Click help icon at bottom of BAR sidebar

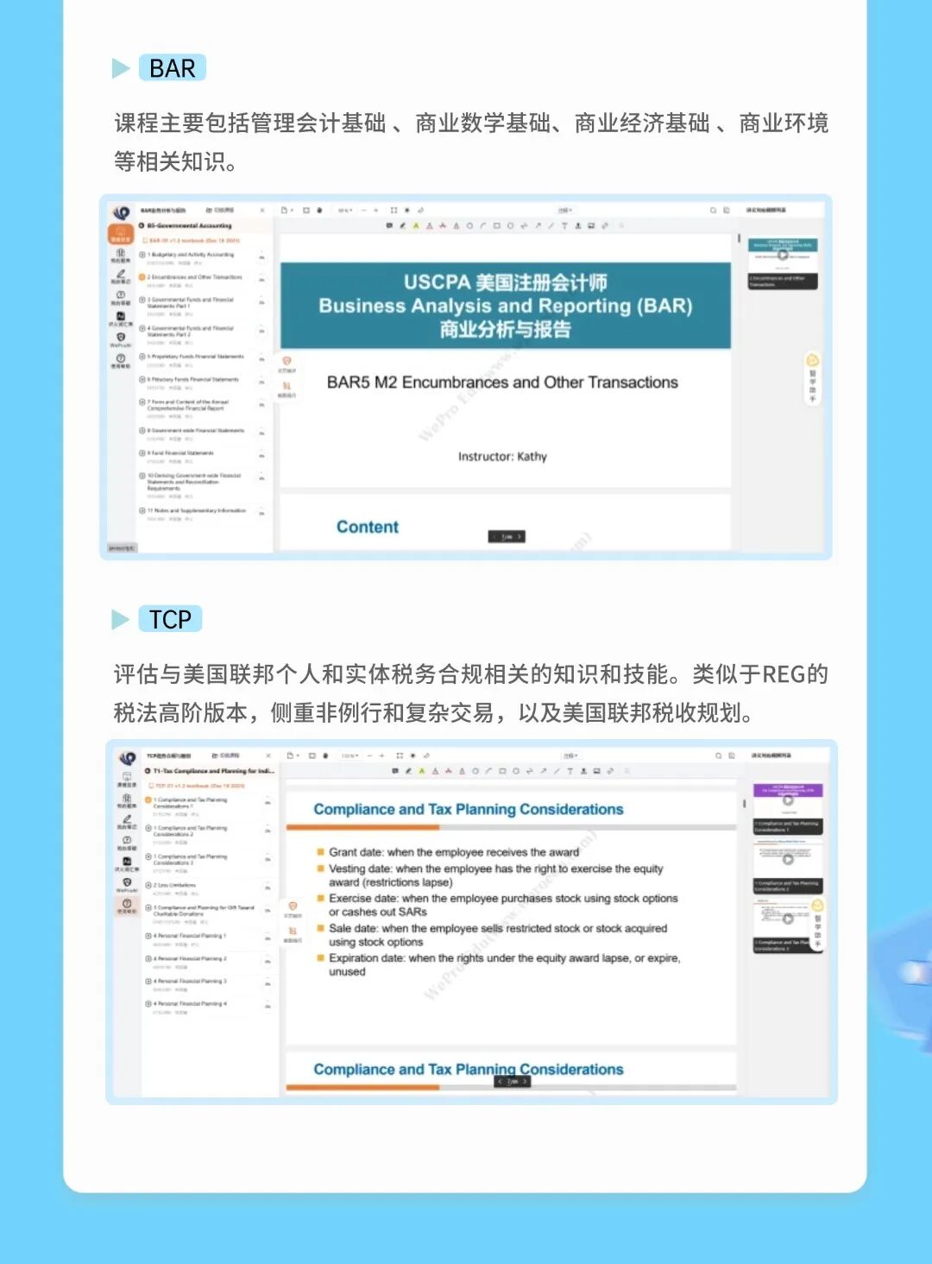pos(121,360)
